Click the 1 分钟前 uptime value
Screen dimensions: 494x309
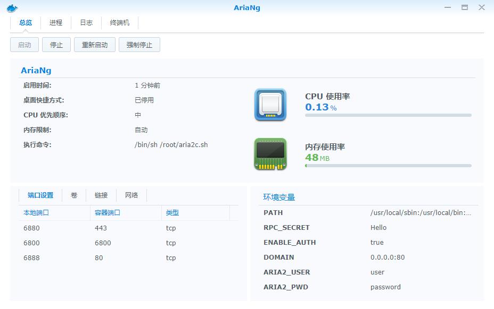point(147,85)
